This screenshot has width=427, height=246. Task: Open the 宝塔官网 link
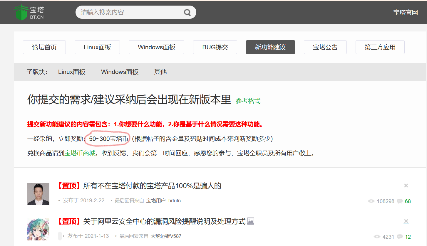[406, 12]
